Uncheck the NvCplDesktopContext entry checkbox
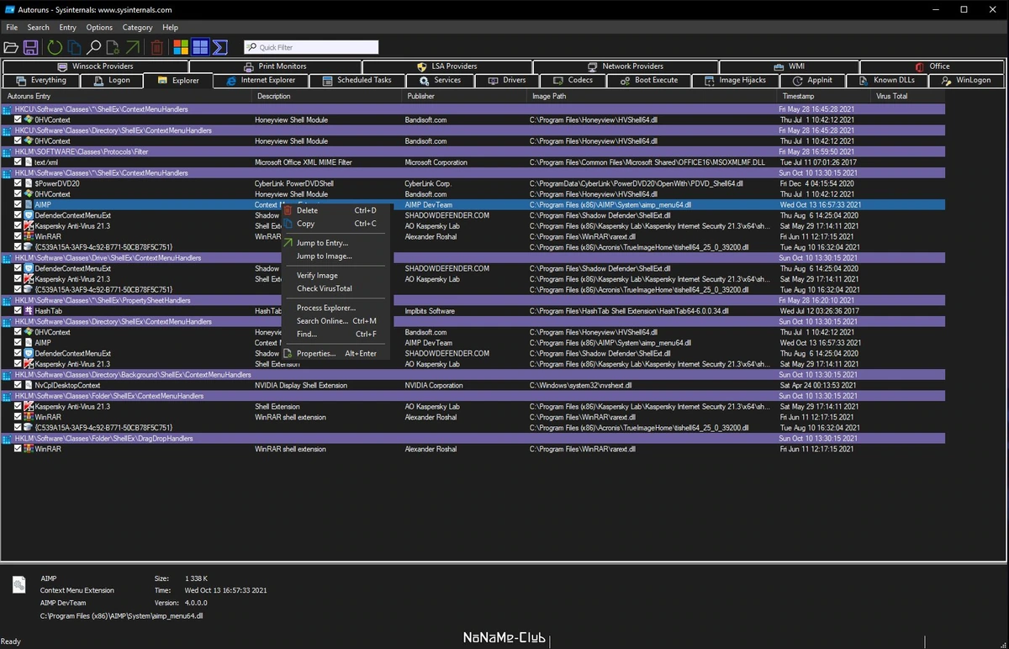 point(18,385)
